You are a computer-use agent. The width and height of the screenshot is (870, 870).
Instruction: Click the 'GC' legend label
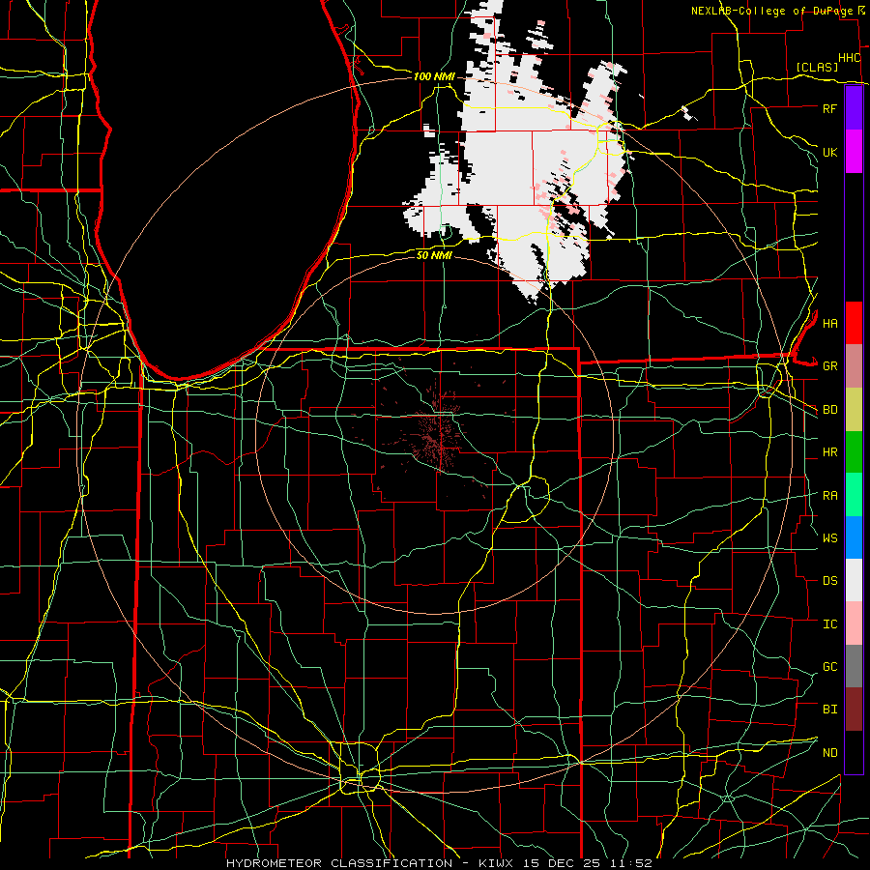[829, 667]
